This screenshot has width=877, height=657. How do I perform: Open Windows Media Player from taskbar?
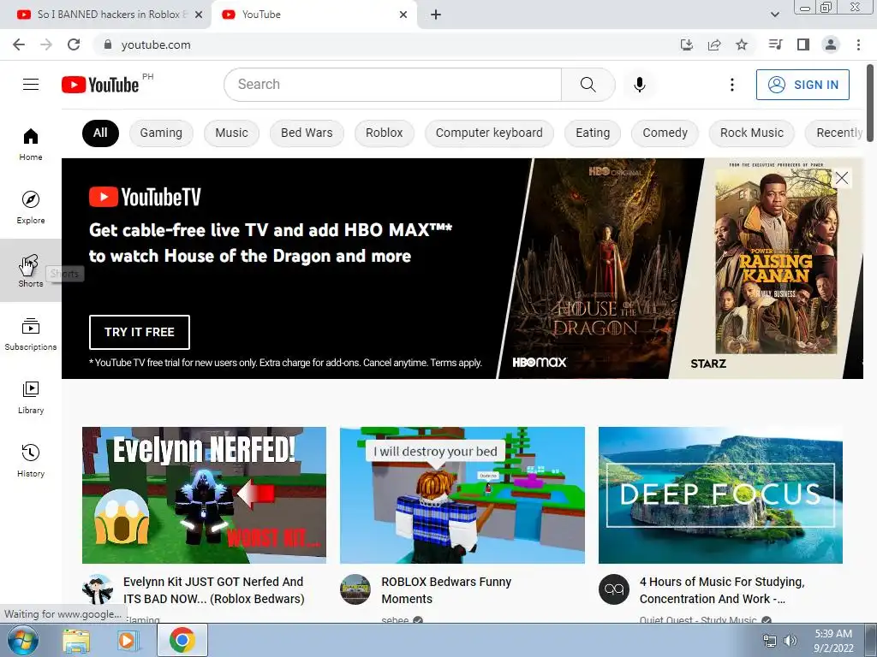click(127, 640)
